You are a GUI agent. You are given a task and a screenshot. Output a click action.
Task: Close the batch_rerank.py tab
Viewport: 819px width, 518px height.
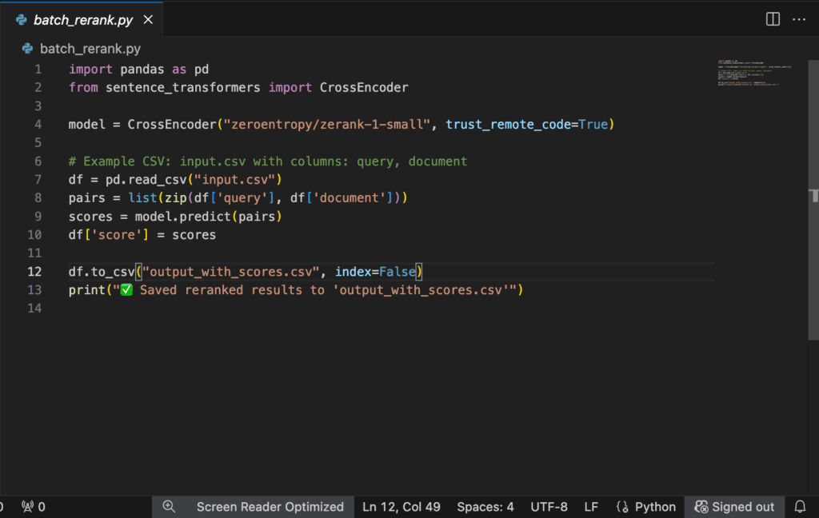tap(148, 20)
